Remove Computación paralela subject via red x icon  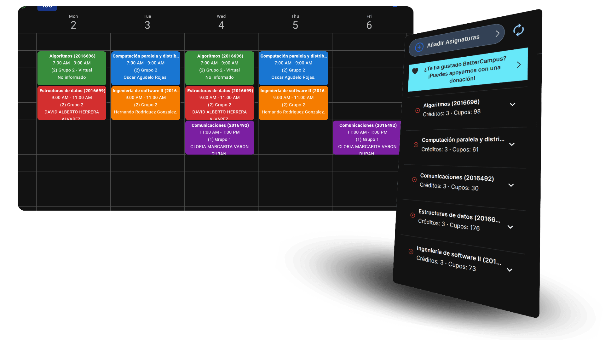416,145
